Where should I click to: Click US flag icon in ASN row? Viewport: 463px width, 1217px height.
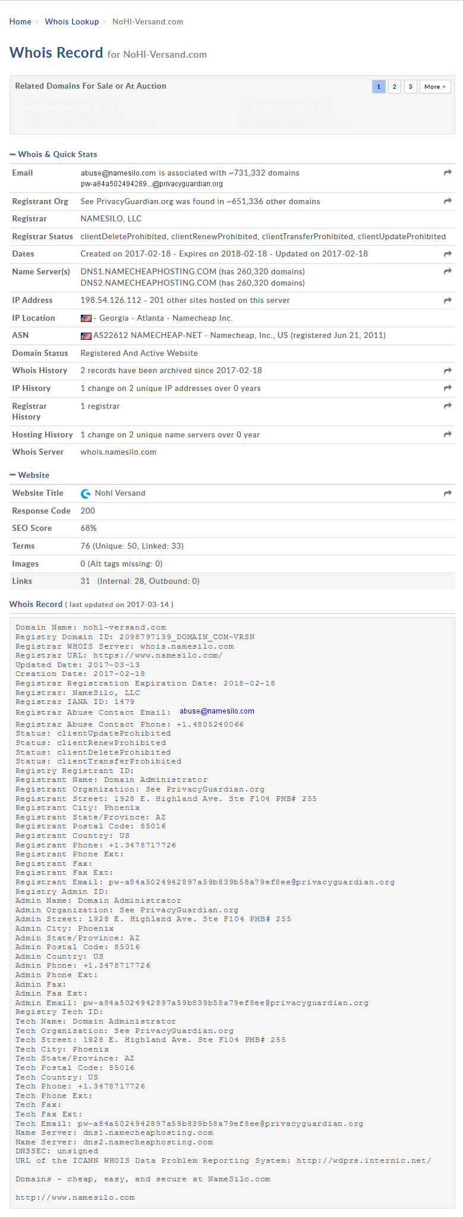(86, 336)
